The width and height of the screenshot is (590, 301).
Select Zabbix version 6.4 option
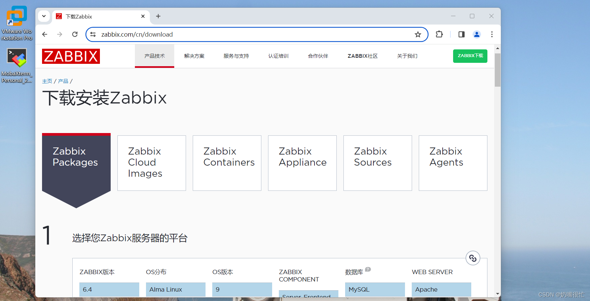109,290
